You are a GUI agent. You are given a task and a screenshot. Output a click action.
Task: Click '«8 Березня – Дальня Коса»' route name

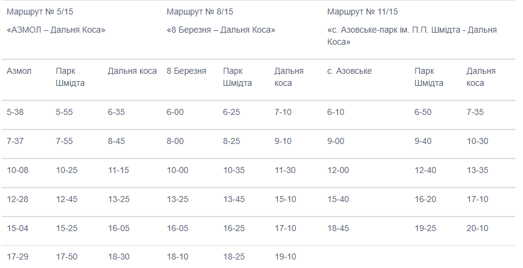(x=221, y=30)
